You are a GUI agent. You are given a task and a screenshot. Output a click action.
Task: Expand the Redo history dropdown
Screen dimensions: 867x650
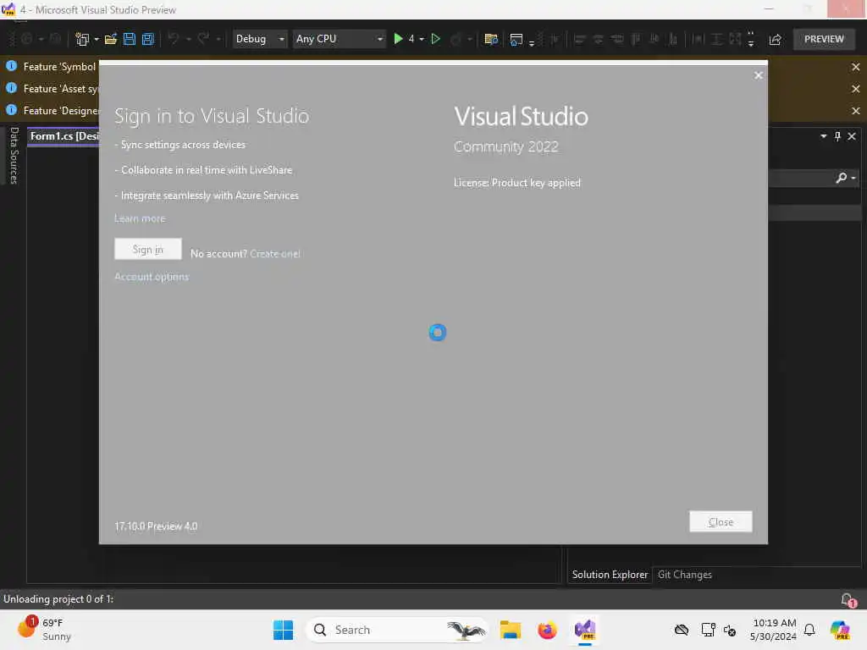[218, 39]
